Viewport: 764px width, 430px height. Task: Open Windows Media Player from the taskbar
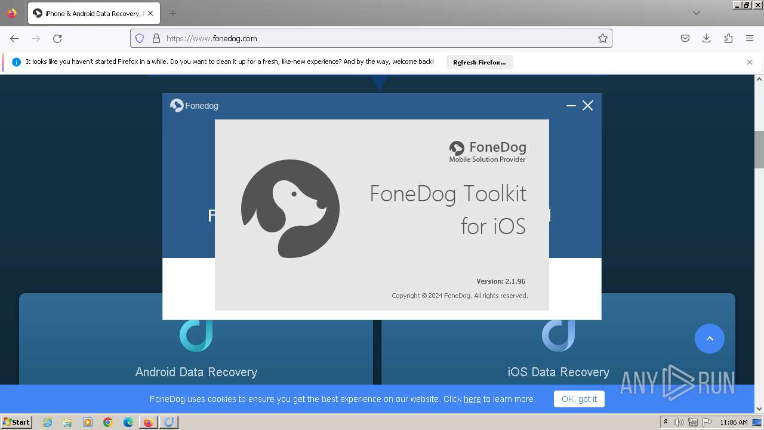pos(88,422)
